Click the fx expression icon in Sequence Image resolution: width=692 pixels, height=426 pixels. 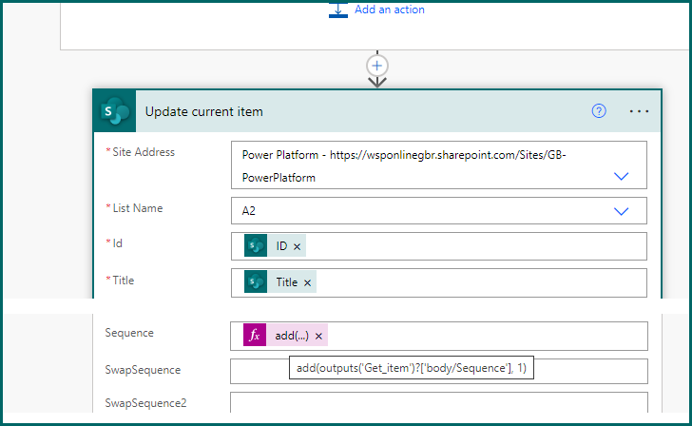click(x=255, y=335)
